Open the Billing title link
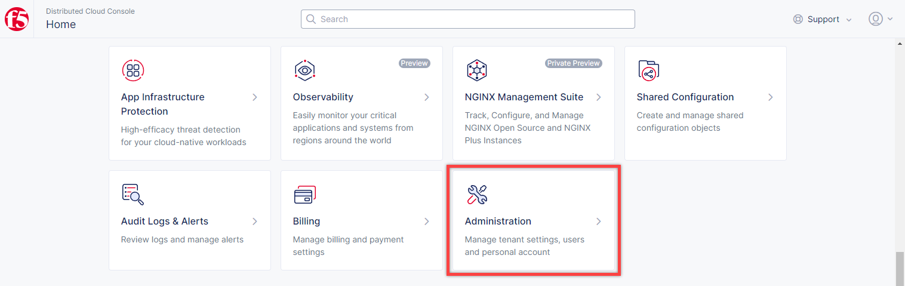The width and height of the screenshot is (905, 286). click(x=307, y=221)
